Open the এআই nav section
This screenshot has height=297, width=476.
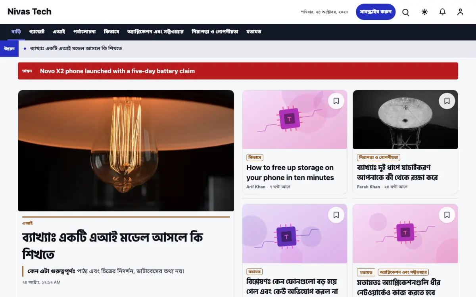[x=59, y=32]
